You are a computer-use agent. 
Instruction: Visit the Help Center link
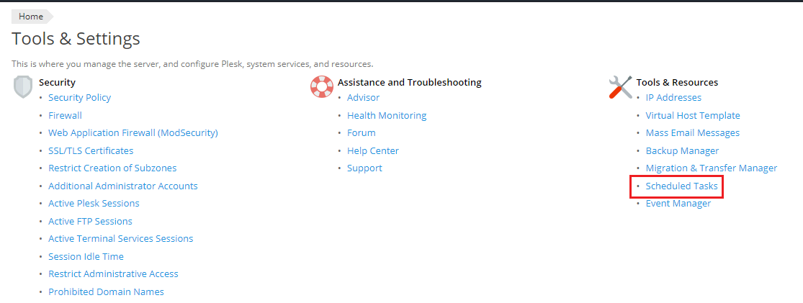(x=372, y=150)
